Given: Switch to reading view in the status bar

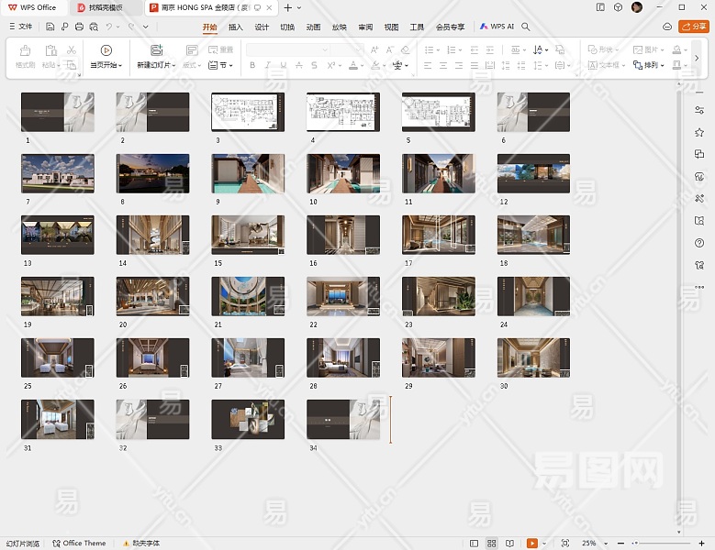Looking at the screenshot, I should pyautogui.click(x=509, y=543).
